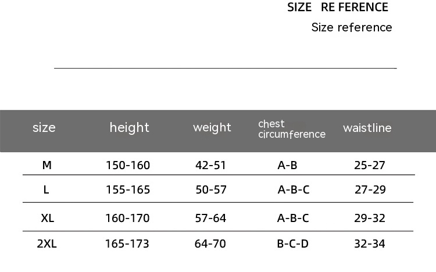
Task: Click the 29-32 waistline cell
Action: pos(370,219)
